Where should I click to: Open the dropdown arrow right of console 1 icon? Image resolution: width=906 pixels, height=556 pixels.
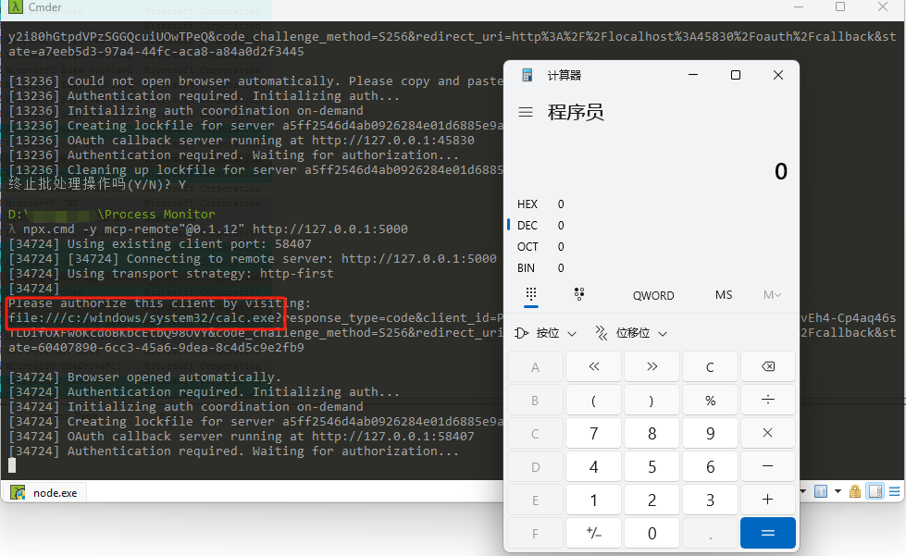click(x=838, y=491)
